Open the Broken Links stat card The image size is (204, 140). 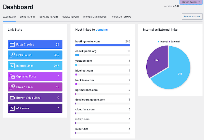[35, 87]
